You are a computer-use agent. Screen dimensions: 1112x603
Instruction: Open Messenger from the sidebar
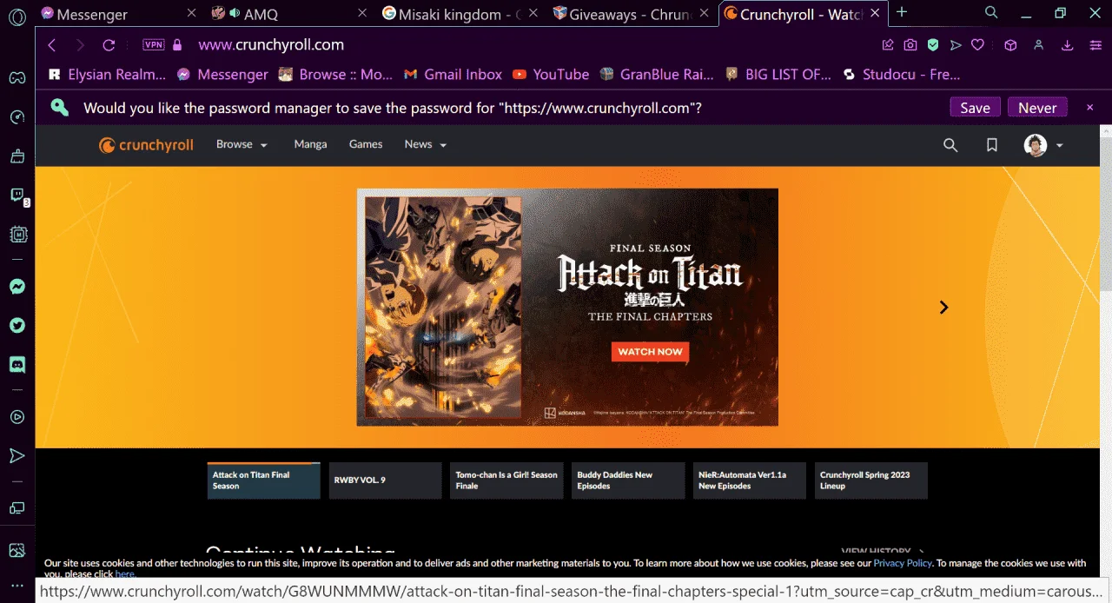point(17,287)
